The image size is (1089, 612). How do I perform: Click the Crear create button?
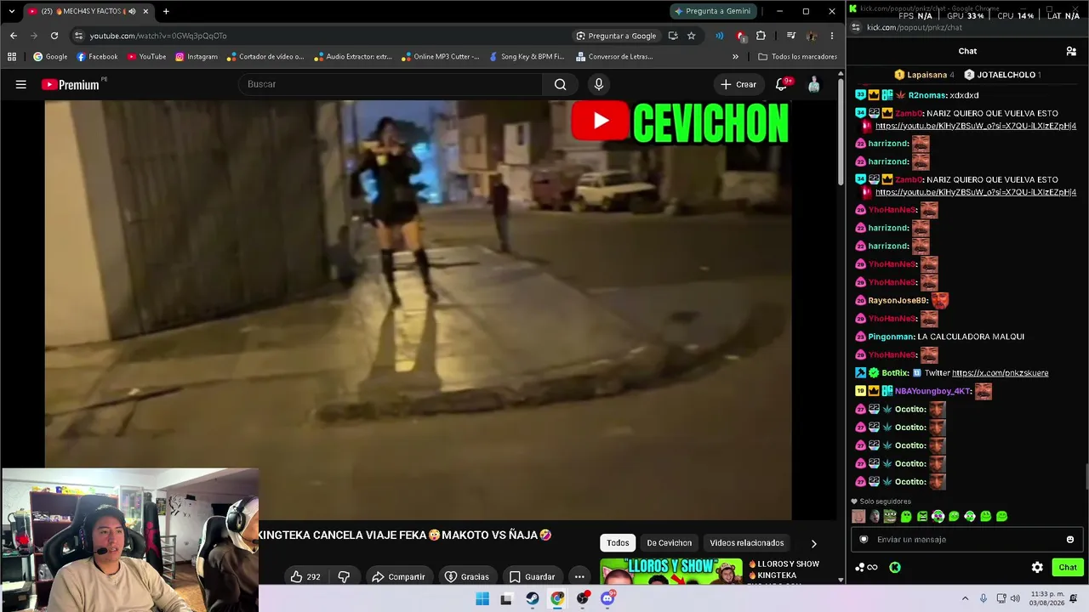tap(738, 84)
